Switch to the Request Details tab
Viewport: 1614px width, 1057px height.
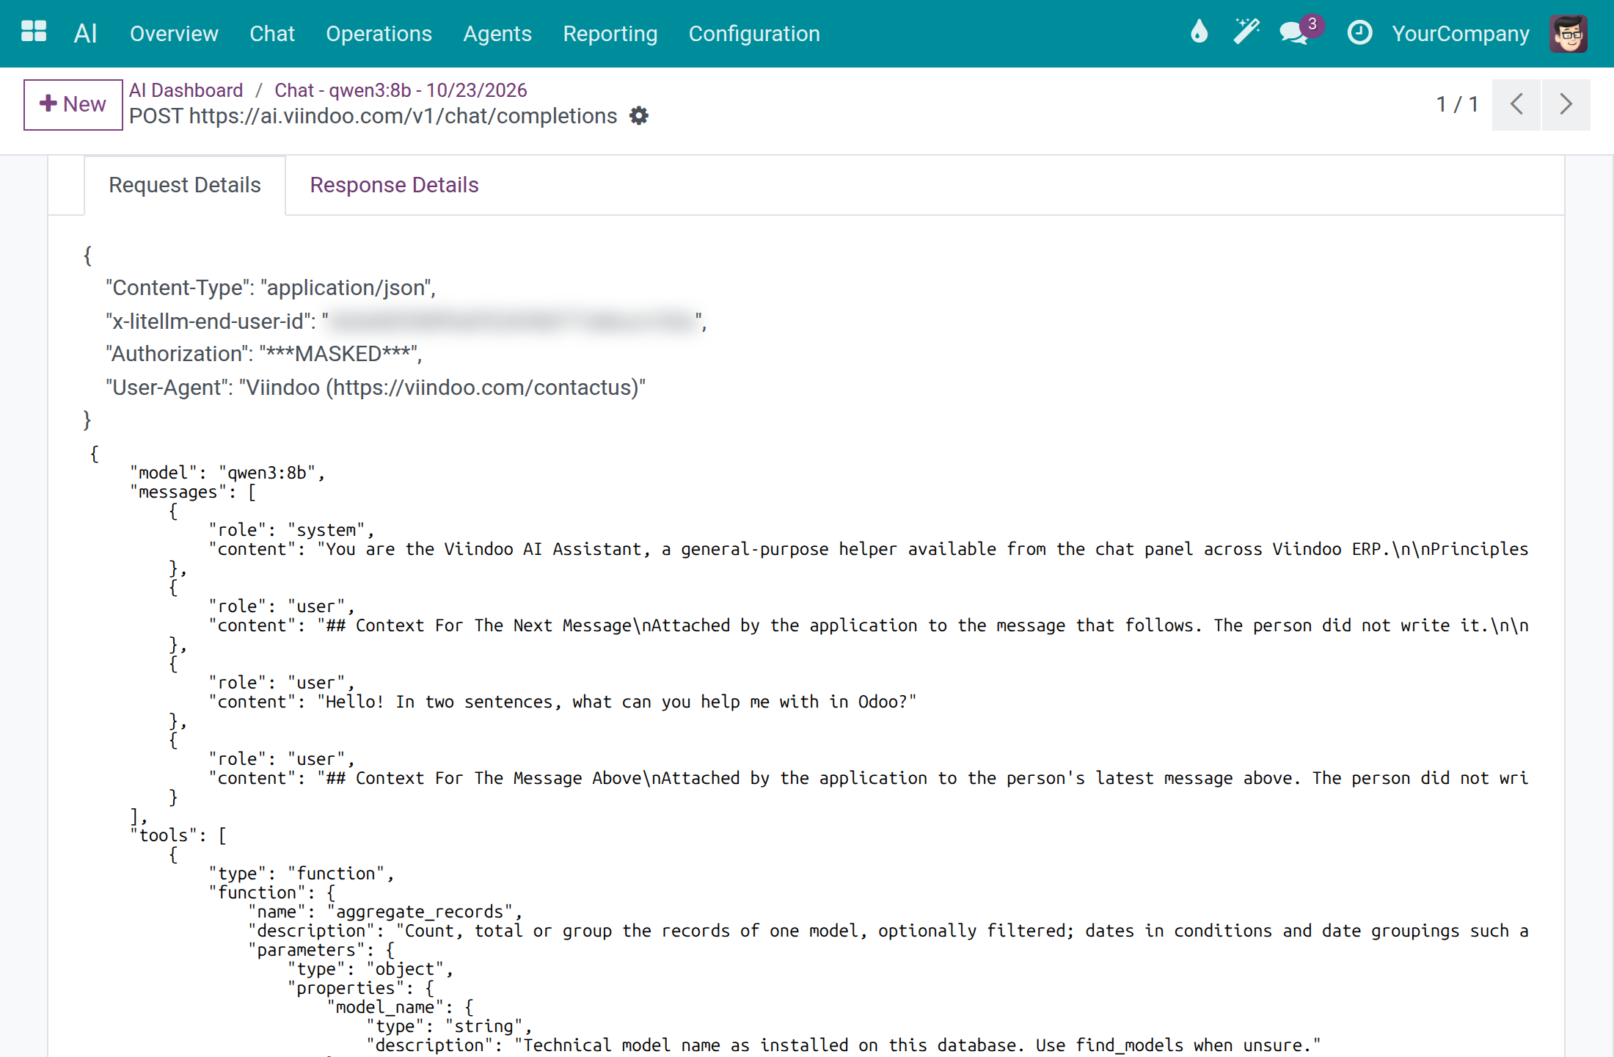pyautogui.click(x=185, y=185)
